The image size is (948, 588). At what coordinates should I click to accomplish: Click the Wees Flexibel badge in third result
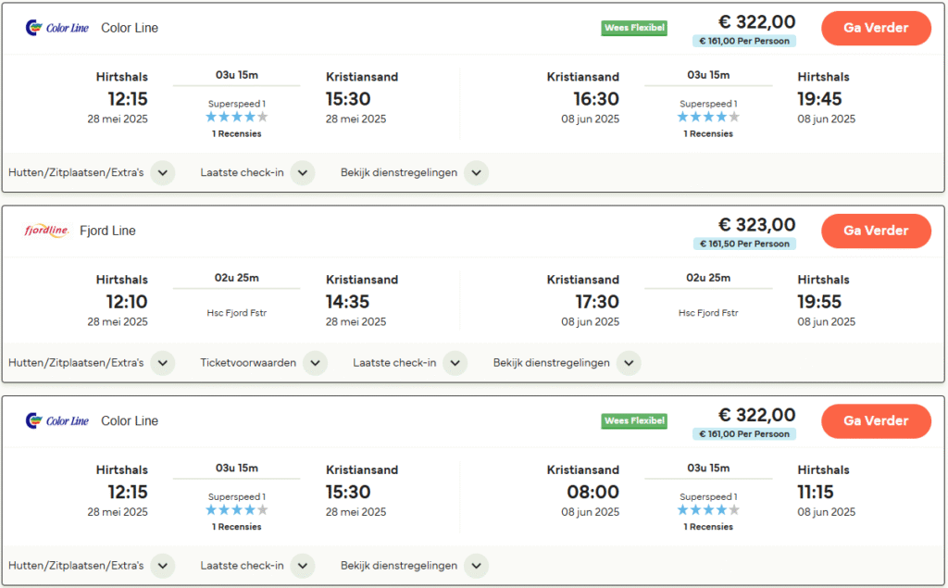[634, 420]
